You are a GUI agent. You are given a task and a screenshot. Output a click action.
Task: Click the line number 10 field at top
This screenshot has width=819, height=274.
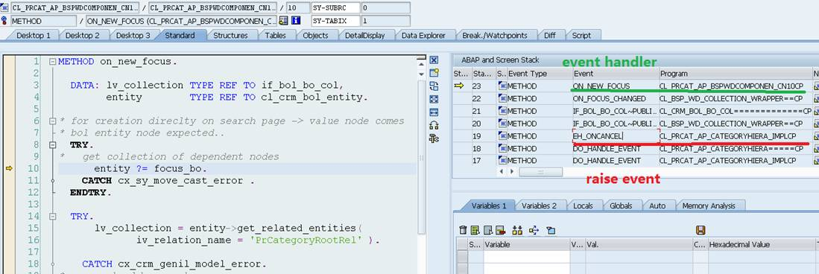tap(298, 8)
